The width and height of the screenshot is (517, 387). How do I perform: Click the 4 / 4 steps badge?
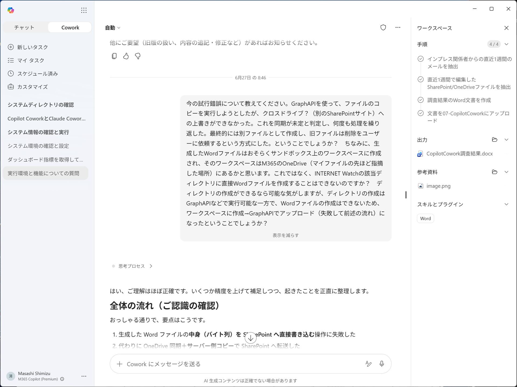pos(494,44)
